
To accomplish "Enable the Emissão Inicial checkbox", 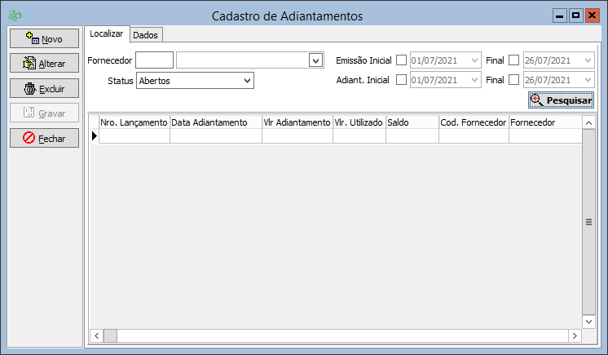I will (401, 60).
